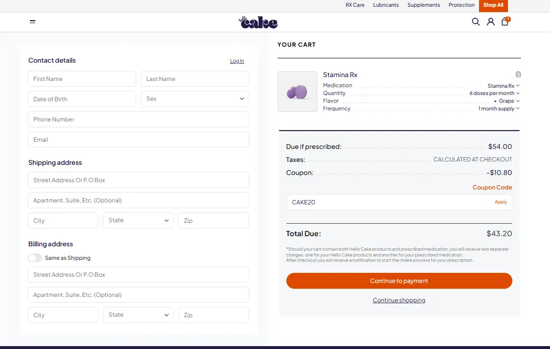Click the search magnifier icon
This screenshot has height=349, width=550.
click(476, 22)
